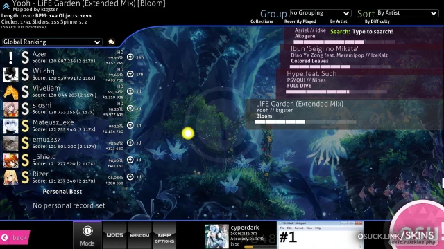444x249 pixels.
Task: Select the Akogare beatmap by Asriel
Action: point(364,35)
